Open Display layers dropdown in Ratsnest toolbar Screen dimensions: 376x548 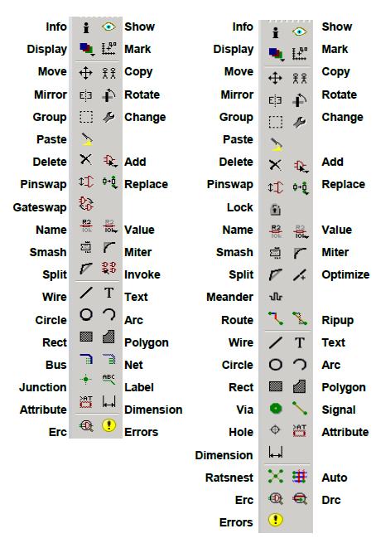coord(282,60)
